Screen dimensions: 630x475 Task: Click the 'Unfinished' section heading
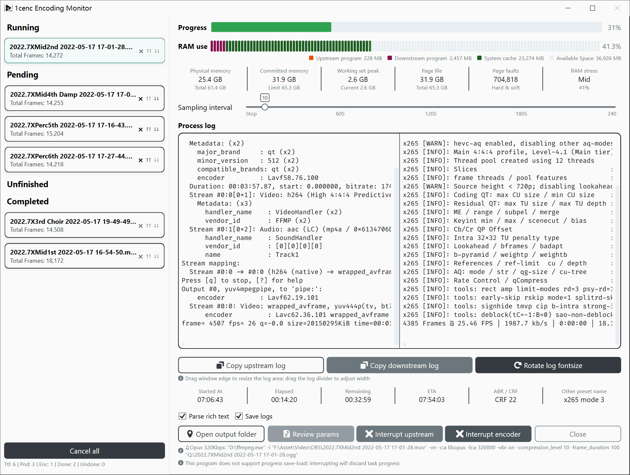[28, 184]
